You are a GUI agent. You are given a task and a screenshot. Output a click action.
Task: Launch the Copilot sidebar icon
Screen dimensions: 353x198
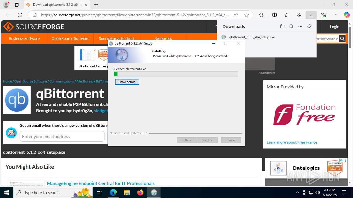[x=347, y=15]
